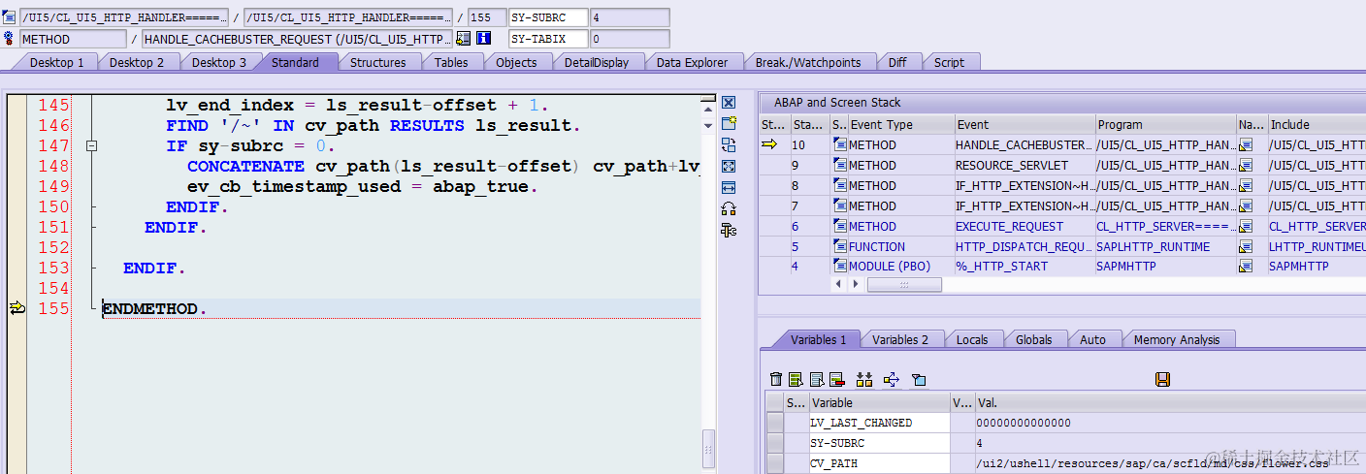Click the Event column header in stack

[1024, 124]
